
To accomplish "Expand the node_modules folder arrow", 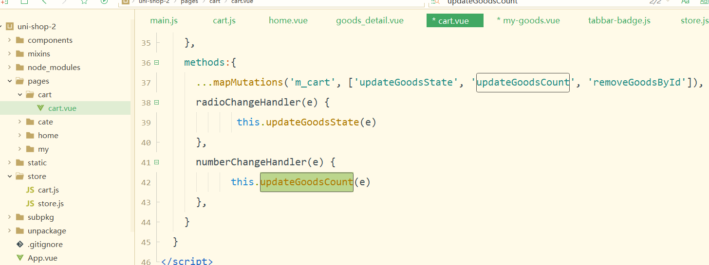I will (x=9, y=68).
